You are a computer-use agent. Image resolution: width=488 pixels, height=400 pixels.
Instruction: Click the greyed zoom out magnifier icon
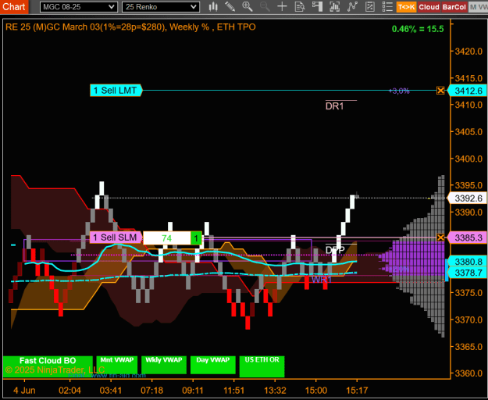coord(265,6)
